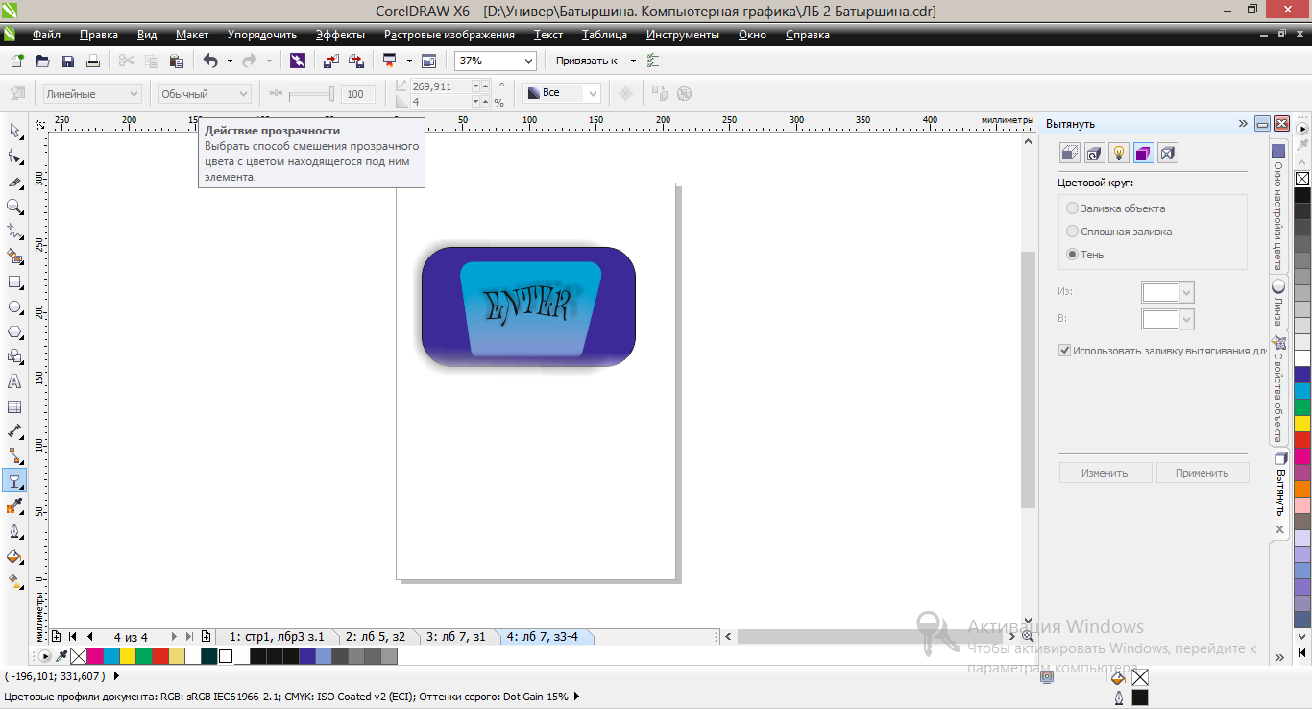Go to the first page arrow
This screenshot has width=1312, height=709.
tap(73, 637)
